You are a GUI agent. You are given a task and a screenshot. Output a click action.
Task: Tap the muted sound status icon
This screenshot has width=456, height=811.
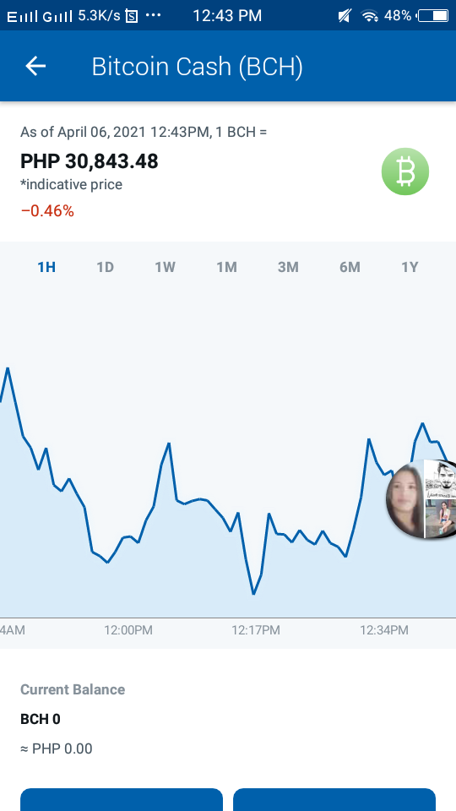pyautogui.click(x=344, y=15)
